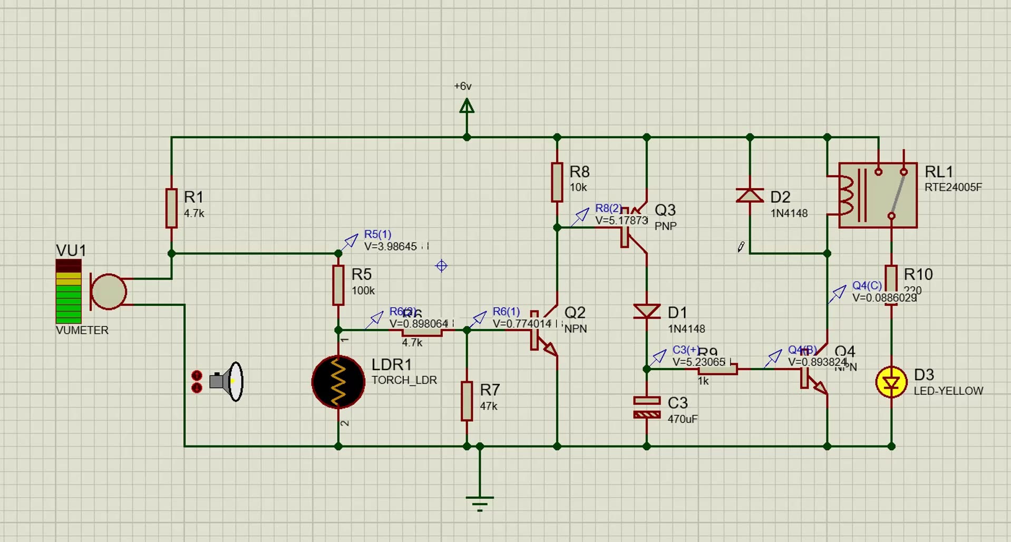This screenshot has height=542, width=1011.
Task: Select the TORCH_LDR label text
Action: (x=404, y=380)
